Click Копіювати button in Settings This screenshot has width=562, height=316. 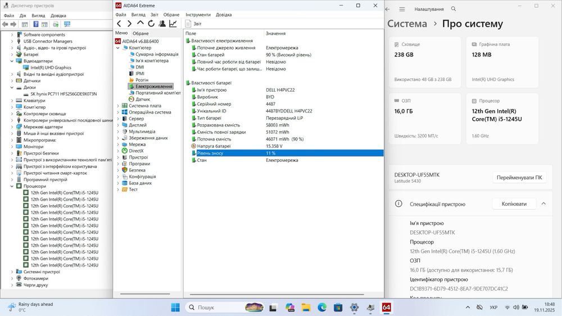point(514,204)
